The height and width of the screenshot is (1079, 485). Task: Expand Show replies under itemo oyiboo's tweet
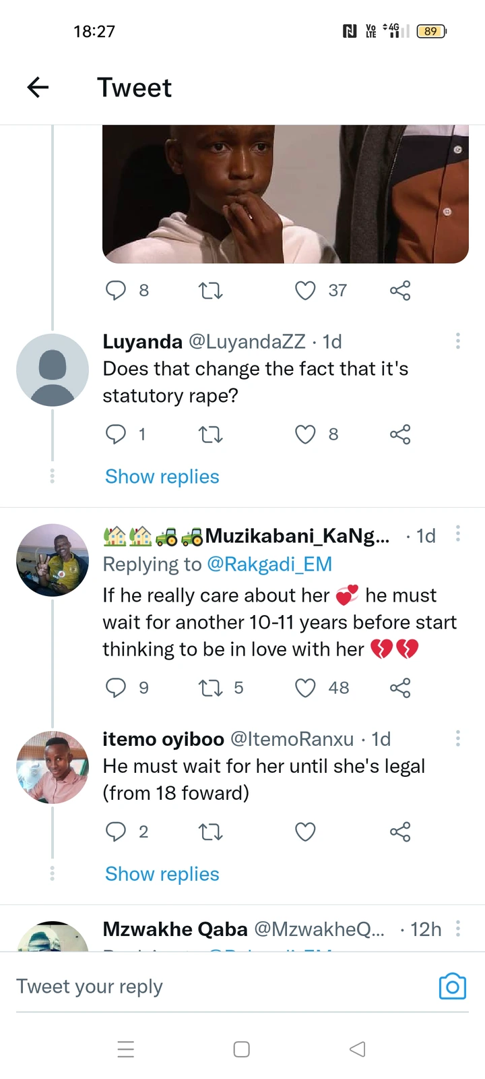(x=162, y=874)
